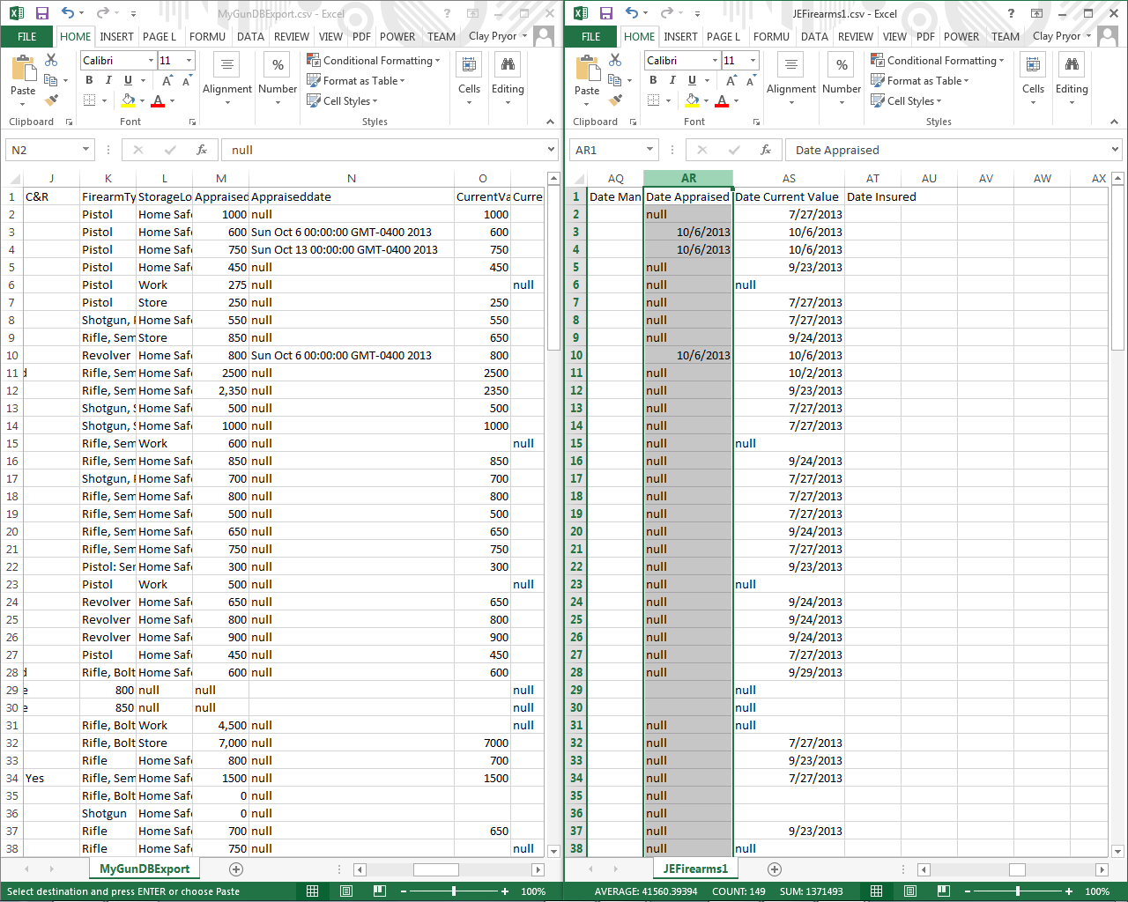Click Cells icon in left ribbon
1128x902 pixels.
coord(469,65)
